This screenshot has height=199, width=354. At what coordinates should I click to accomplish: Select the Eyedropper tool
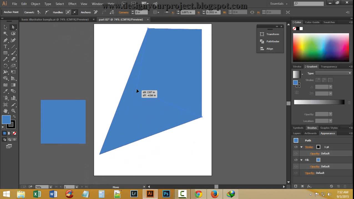click(x=5, y=91)
